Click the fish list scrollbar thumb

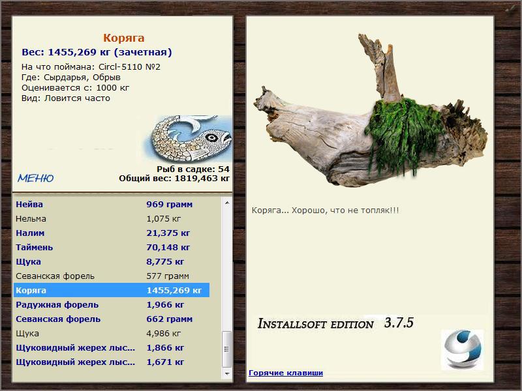pyautogui.click(x=227, y=349)
